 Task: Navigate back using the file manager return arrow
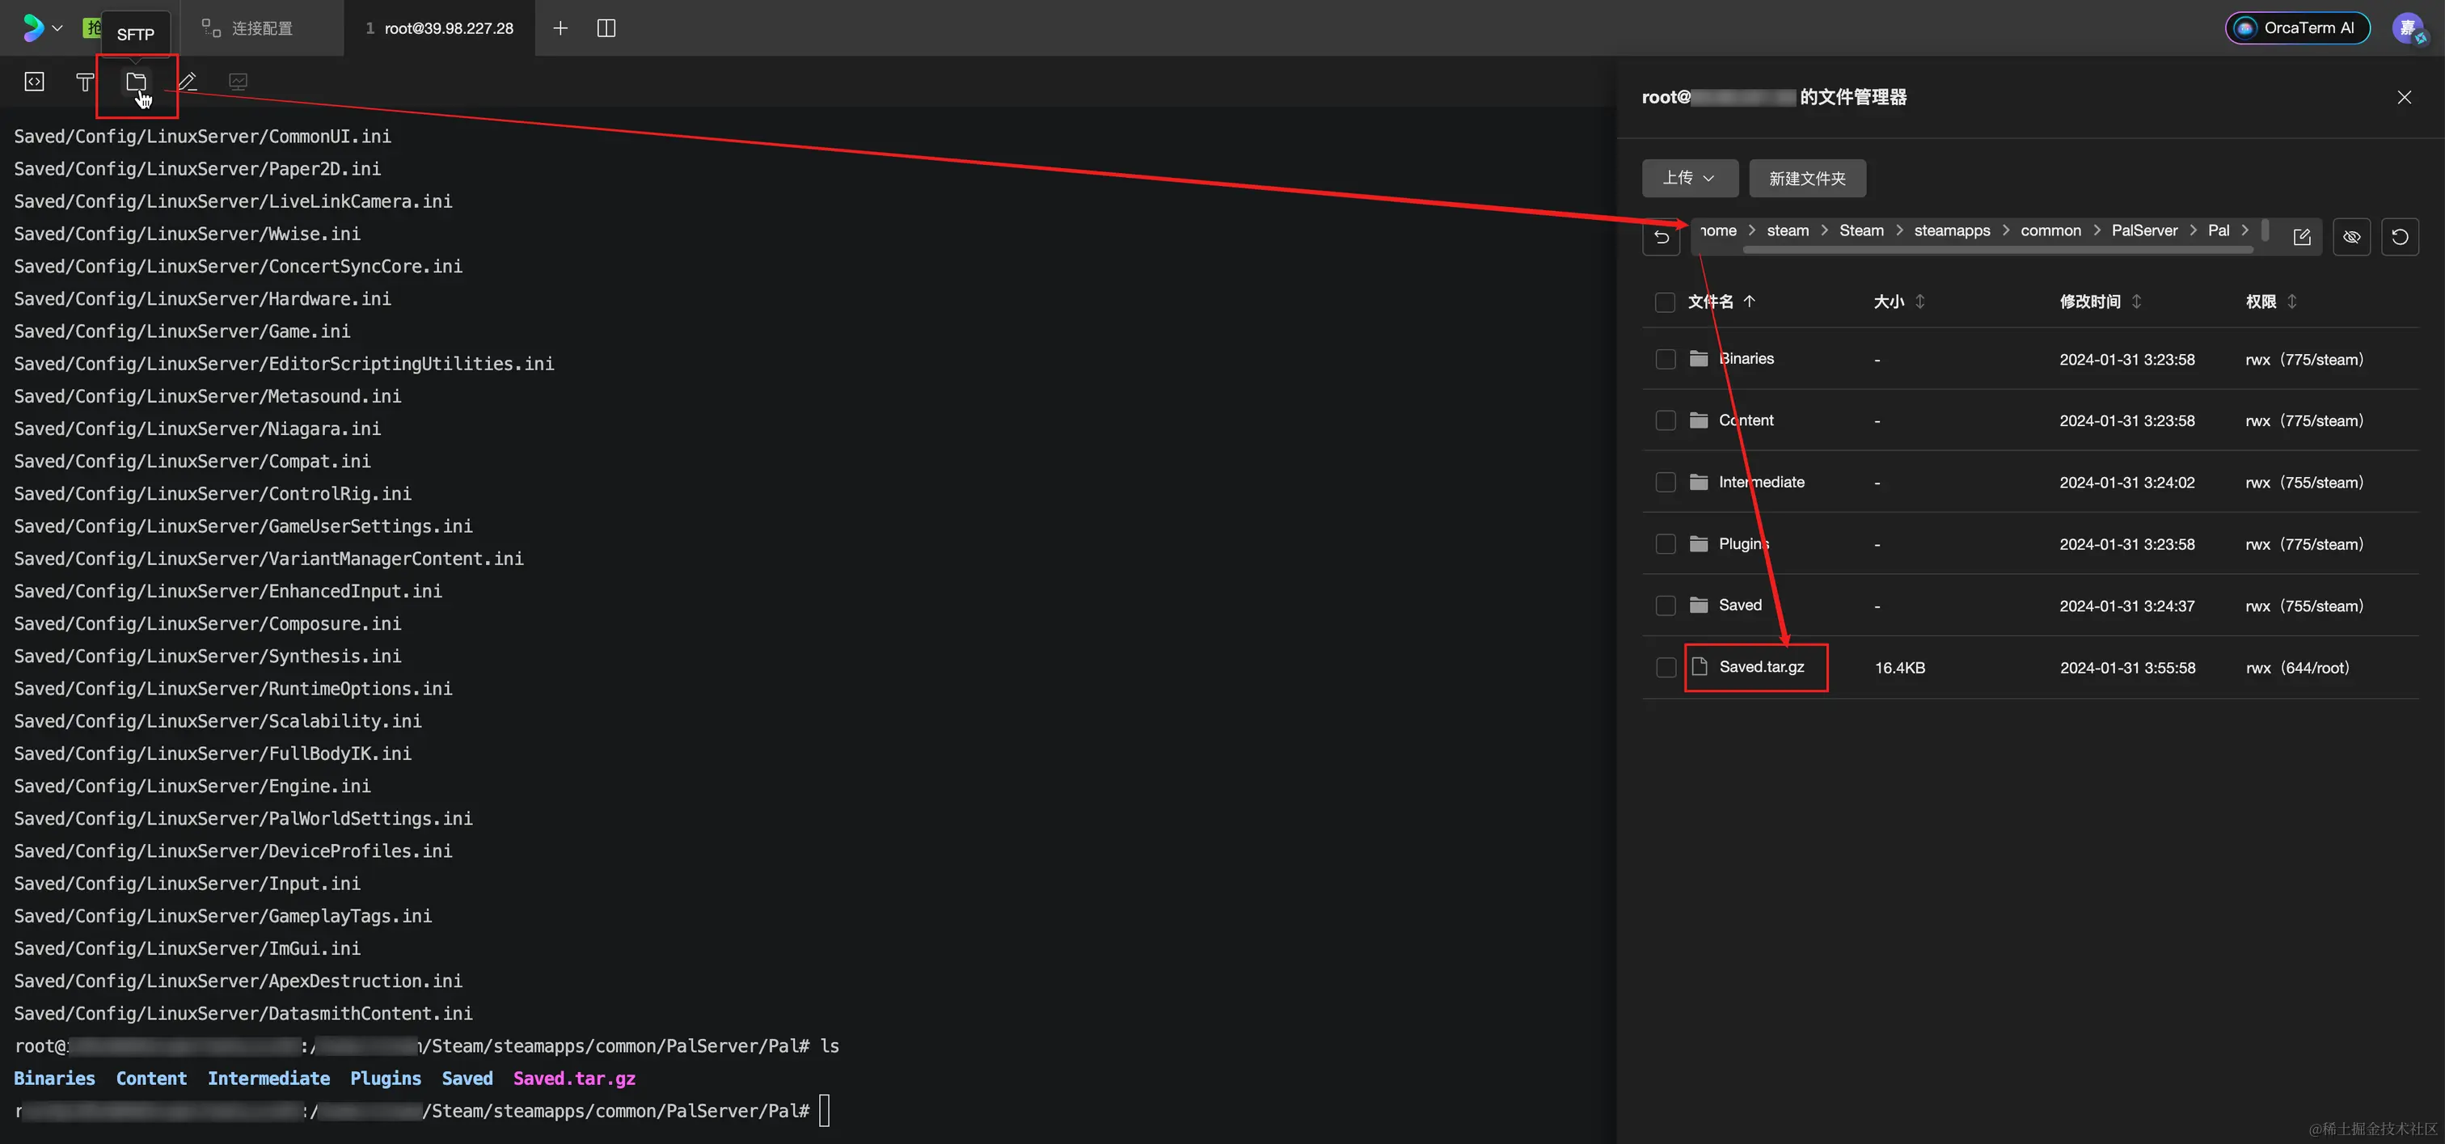tap(1661, 236)
